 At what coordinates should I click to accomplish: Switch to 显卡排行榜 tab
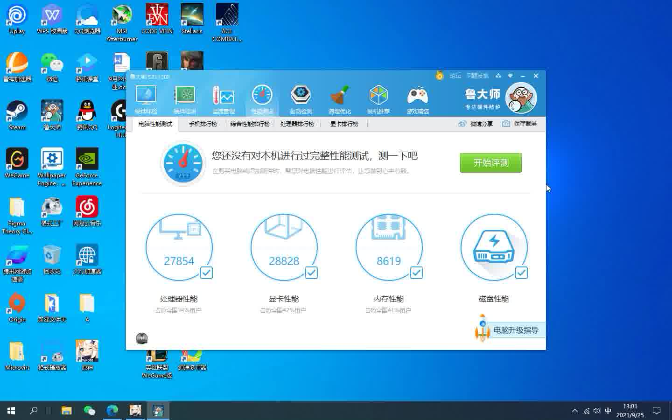click(344, 124)
